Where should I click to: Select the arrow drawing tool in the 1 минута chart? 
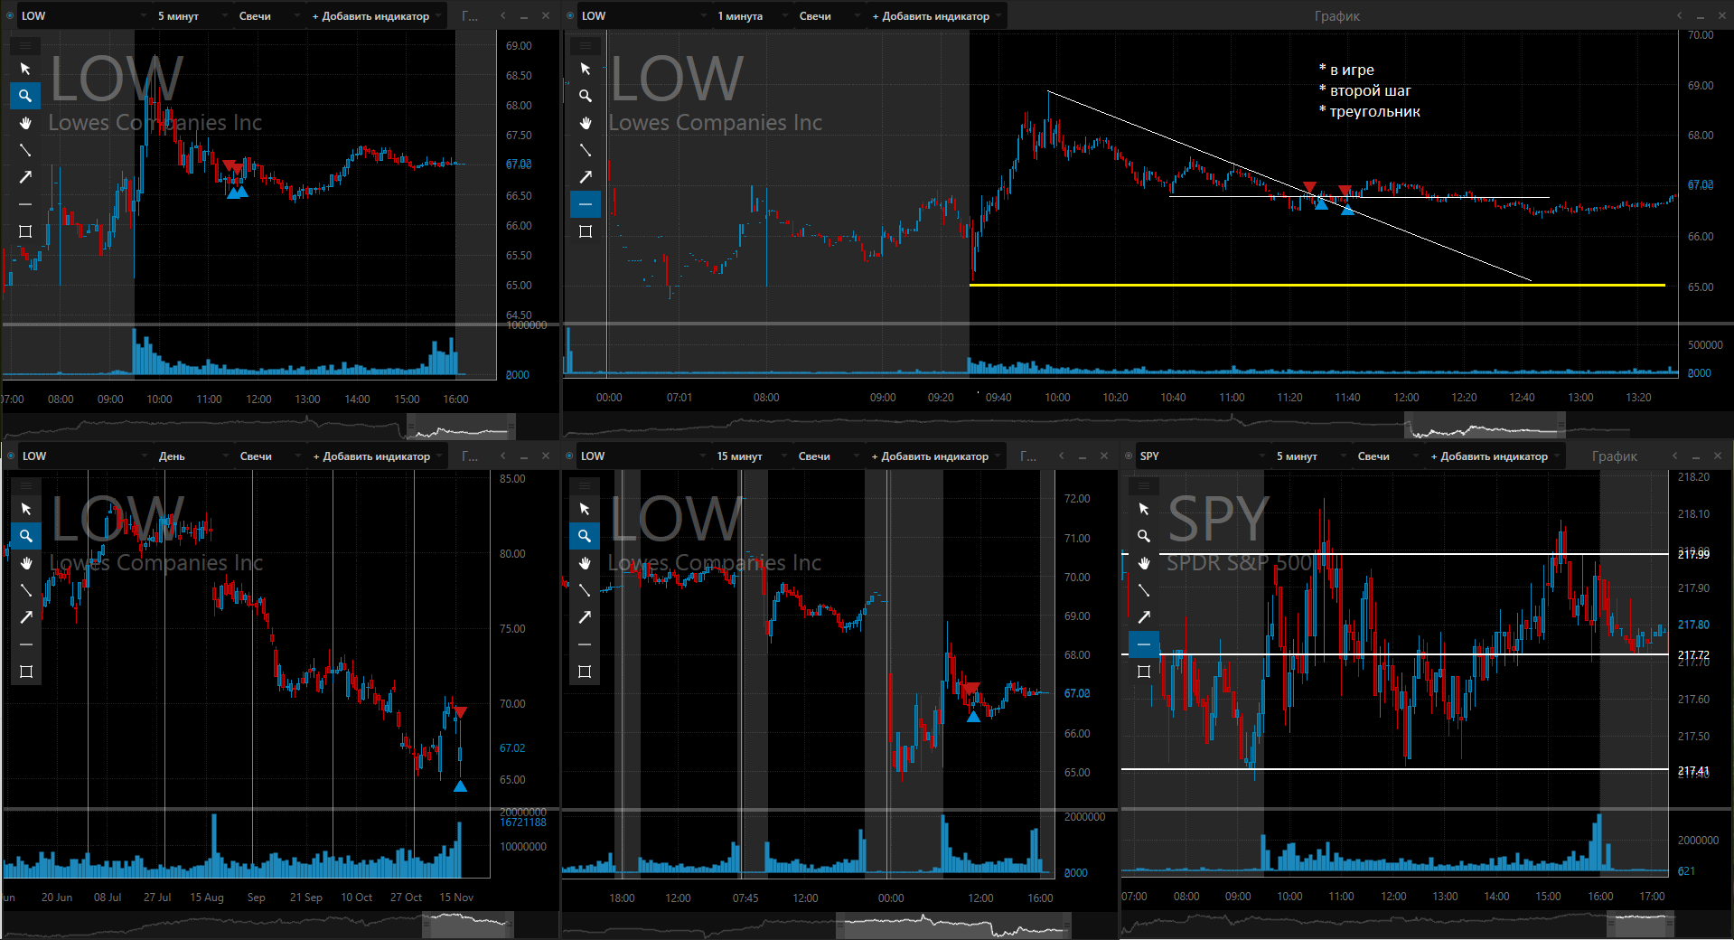tap(586, 177)
